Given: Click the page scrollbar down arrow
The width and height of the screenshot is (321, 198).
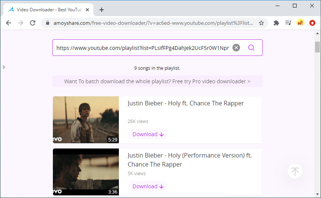Looking at the screenshot, I should point(317,194).
